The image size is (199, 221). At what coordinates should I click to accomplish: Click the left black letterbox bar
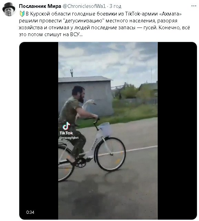pos(39,130)
